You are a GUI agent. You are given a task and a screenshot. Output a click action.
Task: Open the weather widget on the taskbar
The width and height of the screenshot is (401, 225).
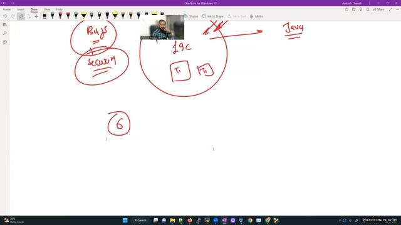coord(14,221)
